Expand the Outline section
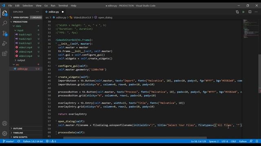 [x=26, y=129]
